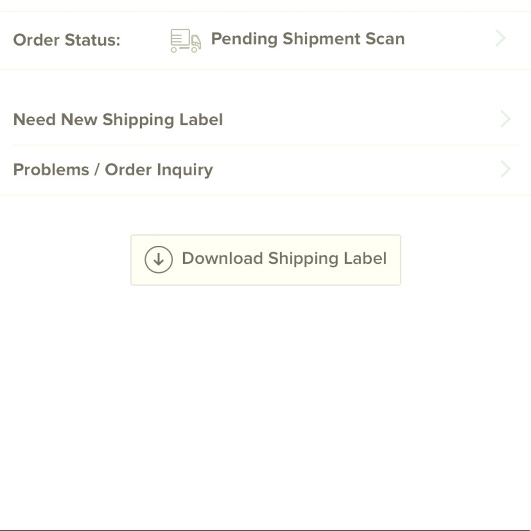Click the arrow next to Need New Shipping Label
531x531 pixels.
pos(505,119)
